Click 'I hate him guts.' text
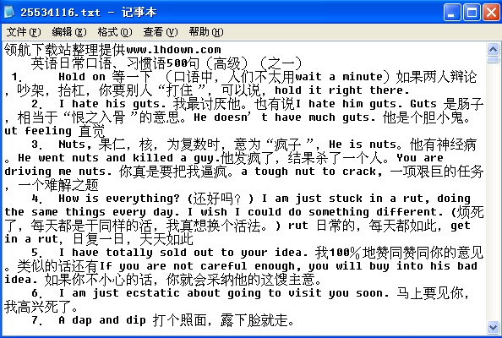This screenshot has width=502, height=338. (x=349, y=104)
